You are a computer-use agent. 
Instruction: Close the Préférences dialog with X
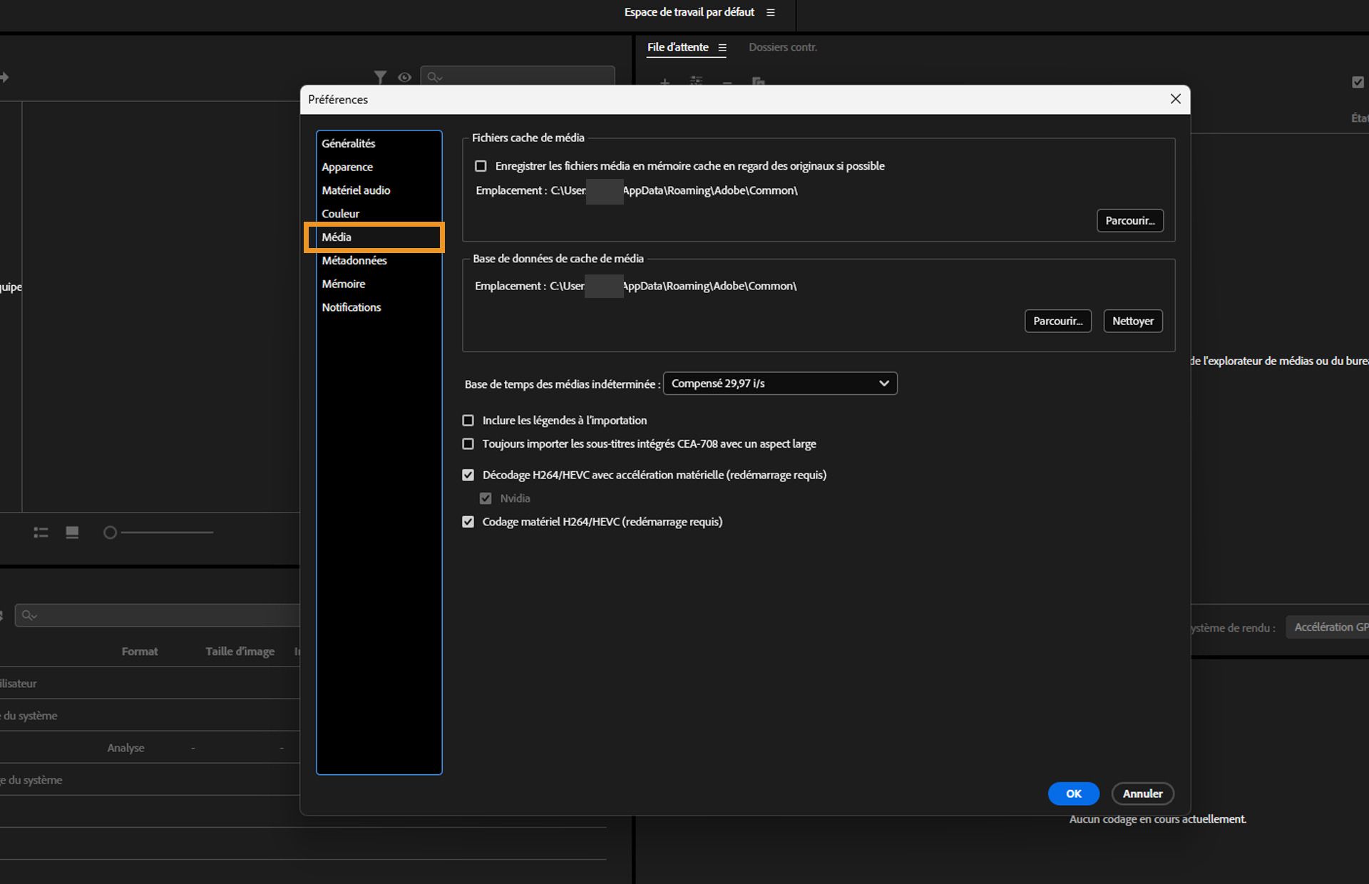click(1175, 99)
